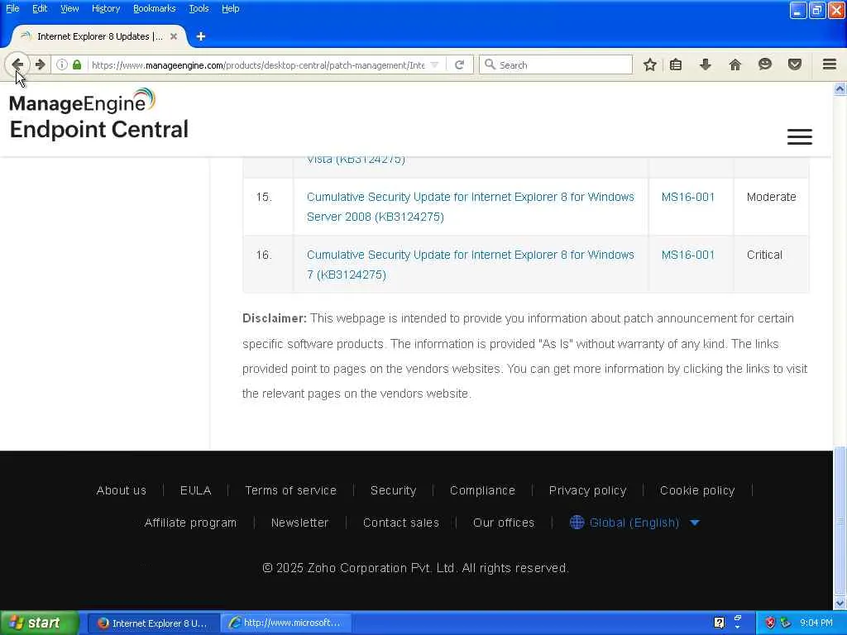Open a new browser tab with plus
Screen dimensions: 847x635
(201, 36)
